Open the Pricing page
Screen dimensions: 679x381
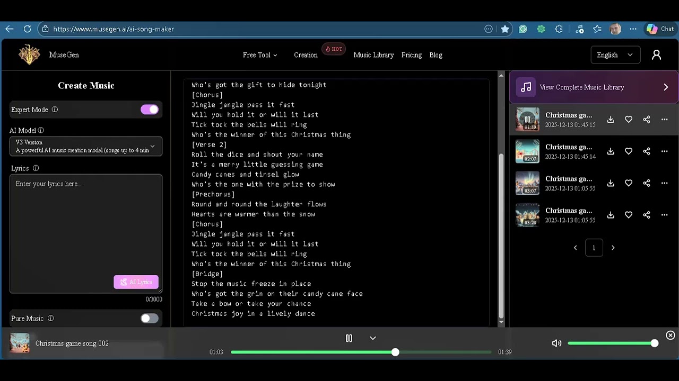[x=412, y=55]
